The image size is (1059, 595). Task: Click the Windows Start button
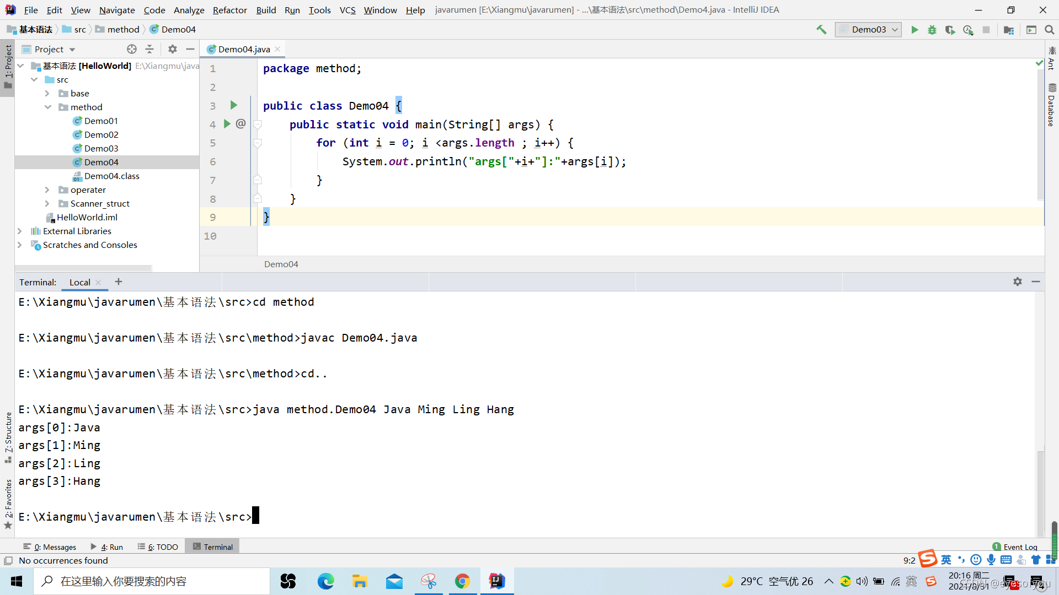click(x=17, y=581)
